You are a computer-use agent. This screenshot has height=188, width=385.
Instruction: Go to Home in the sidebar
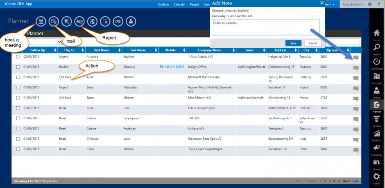tap(377, 35)
